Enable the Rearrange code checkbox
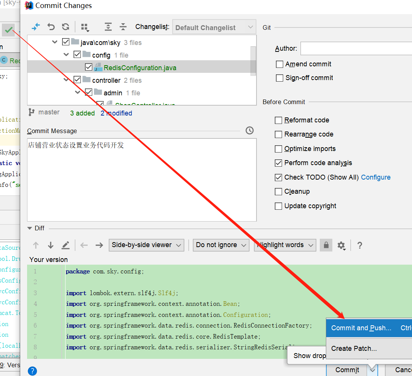Image resolution: width=412 pixels, height=376 pixels. 278,134
